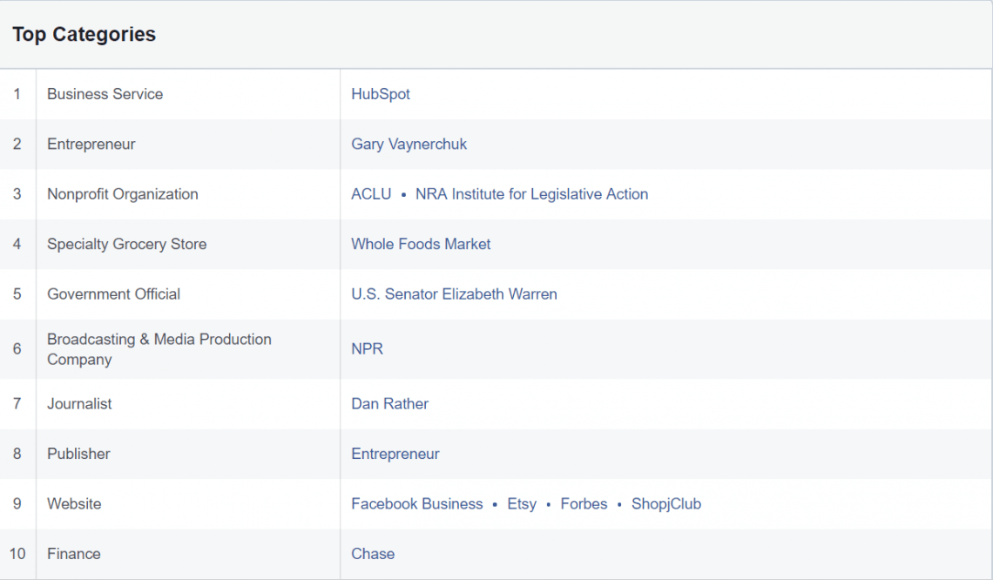Select the Business Service category row
The height and width of the screenshot is (580, 993).
pos(105,94)
